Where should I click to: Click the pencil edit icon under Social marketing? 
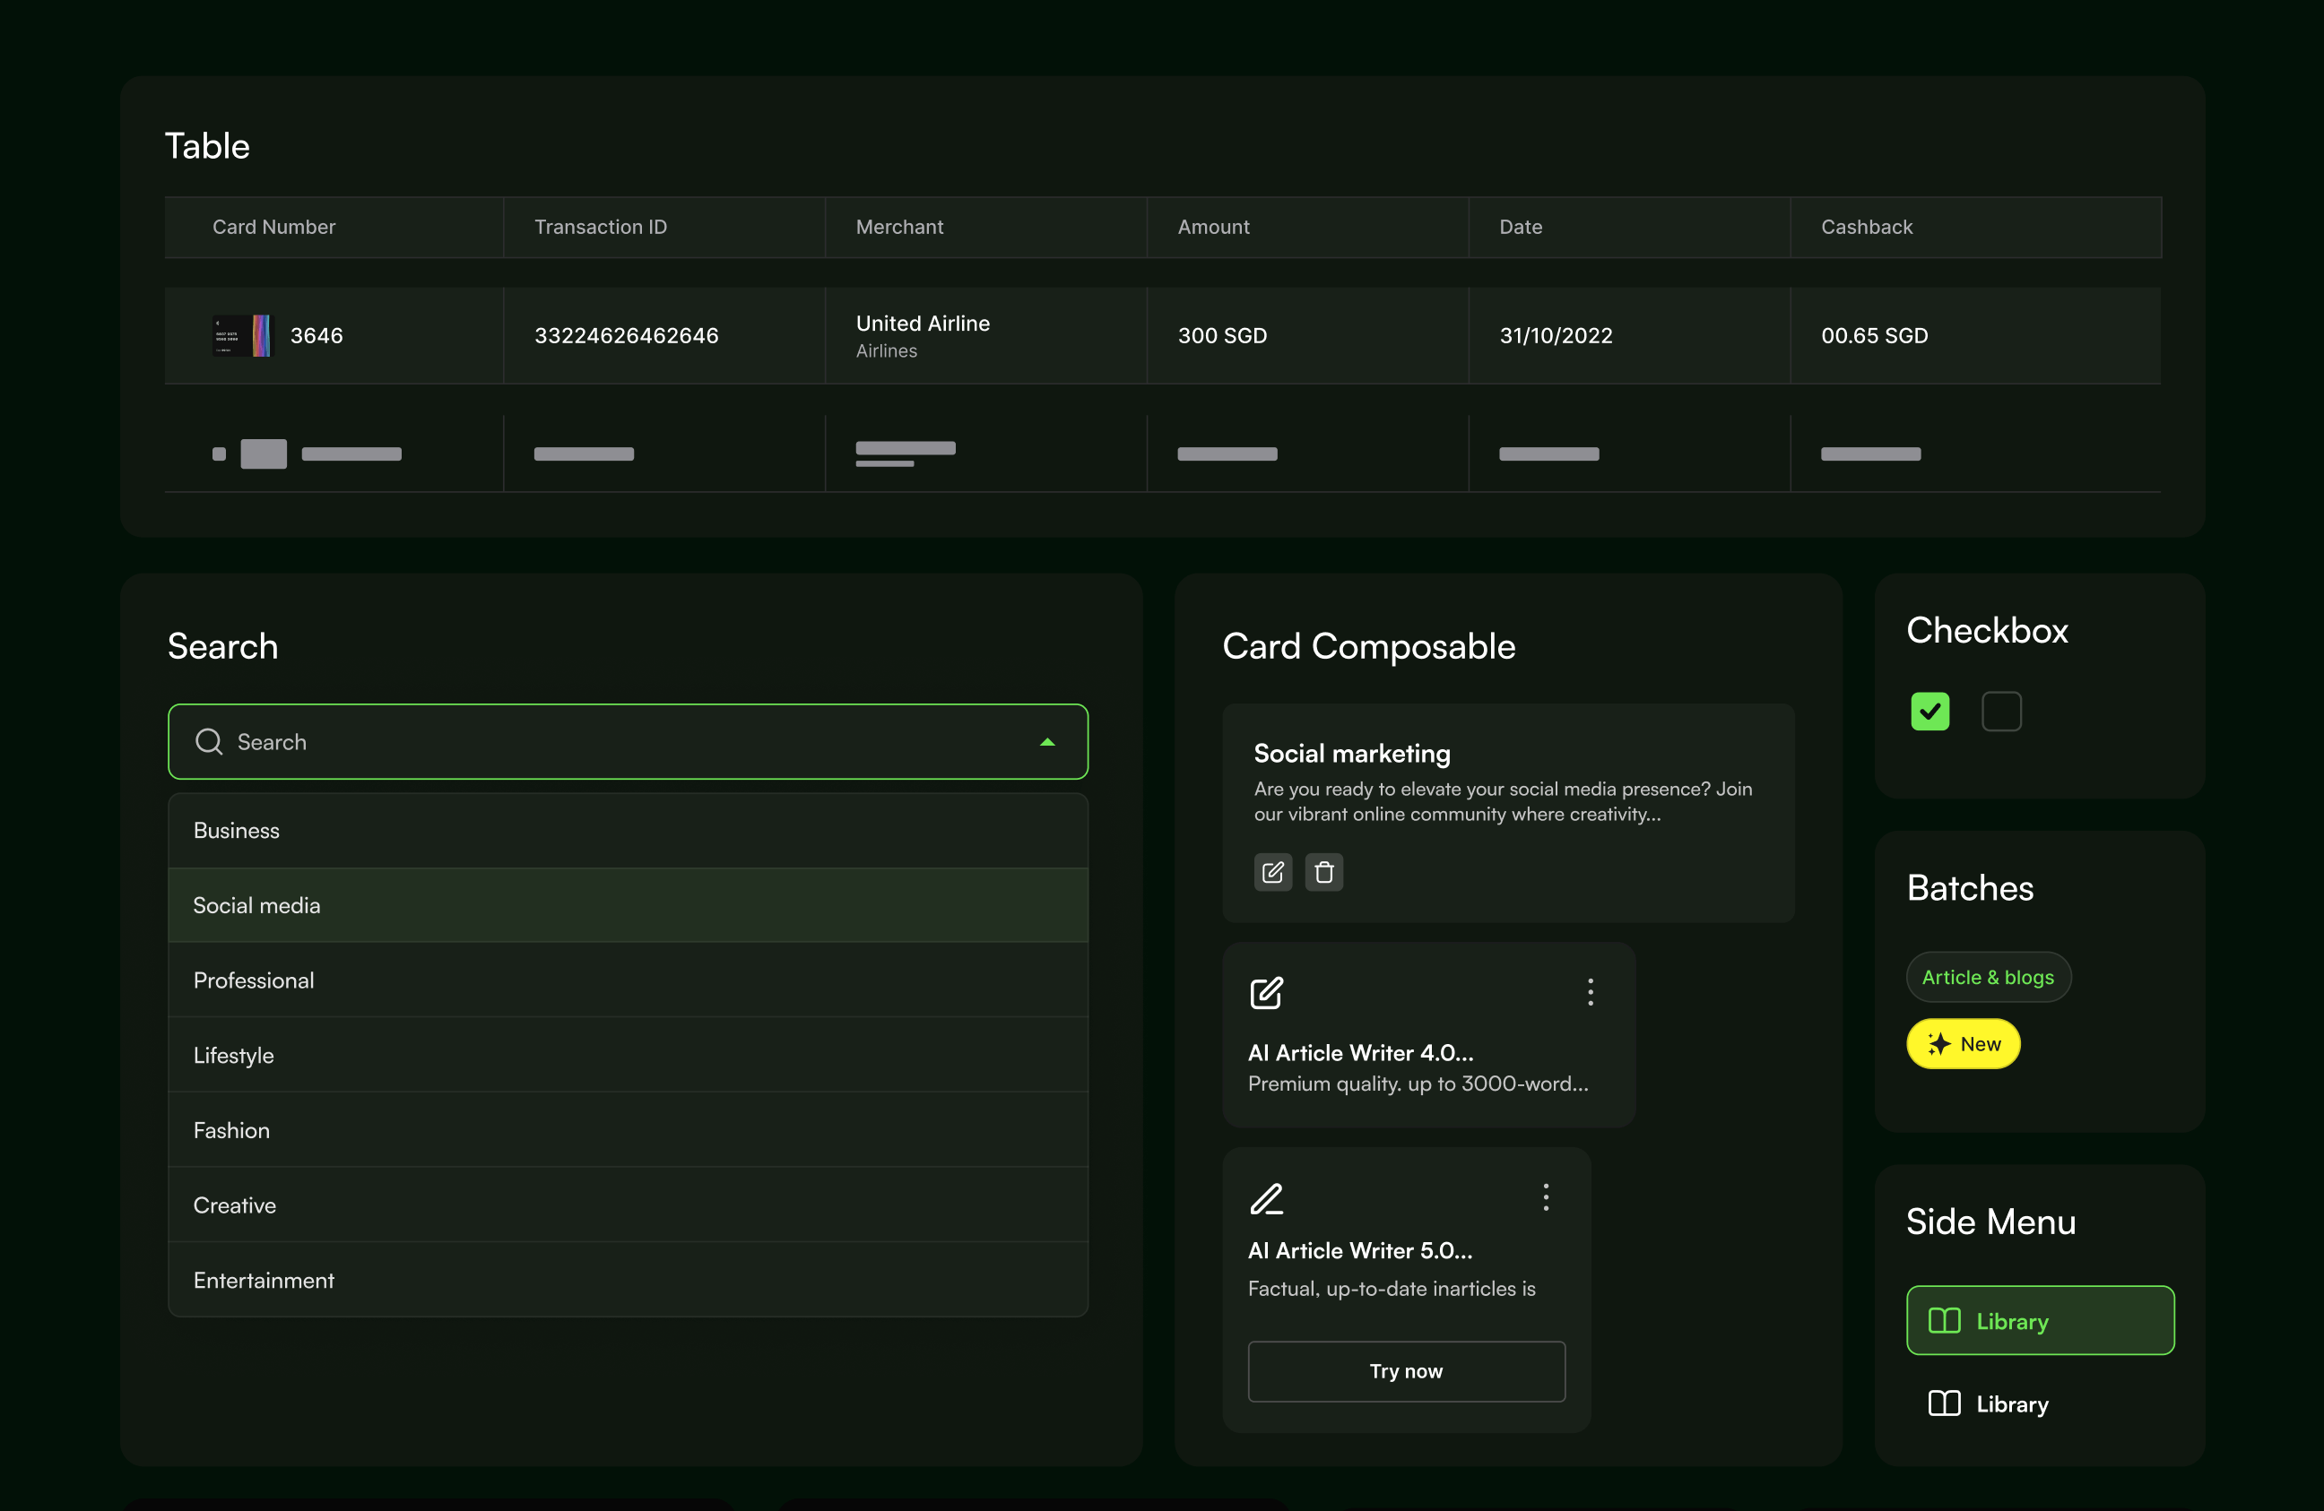[x=1271, y=872]
